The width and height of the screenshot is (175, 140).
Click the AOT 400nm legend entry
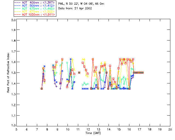click(35, 2)
